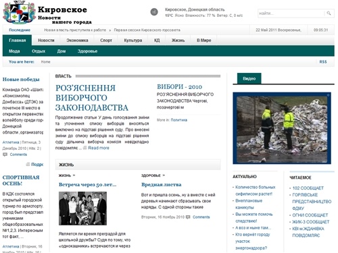The width and height of the screenshot is (338, 253).
Task: Click the ЖИЗНЬ » category label
Action: pos(67,175)
